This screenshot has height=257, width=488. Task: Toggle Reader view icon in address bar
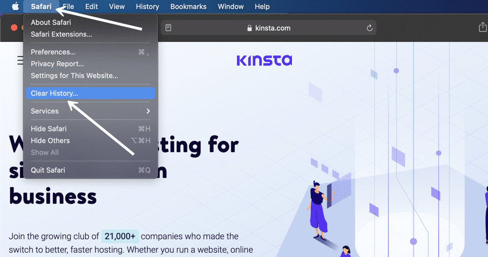169,28
